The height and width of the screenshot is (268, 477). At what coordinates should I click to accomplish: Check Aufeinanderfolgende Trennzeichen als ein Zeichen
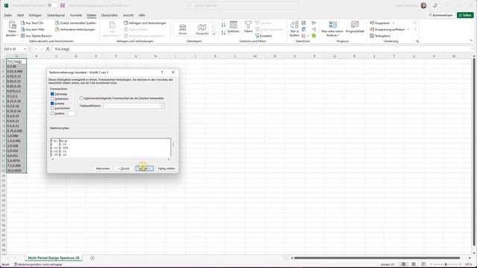pos(81,98)
